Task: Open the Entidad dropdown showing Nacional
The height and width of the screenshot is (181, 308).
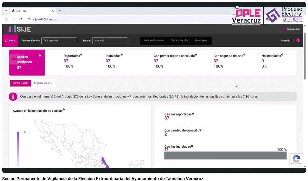Action: 110,41
